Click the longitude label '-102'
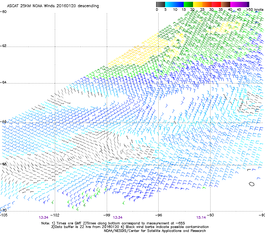265x233 pixels. pyautogui.click(x=55, y=215)
